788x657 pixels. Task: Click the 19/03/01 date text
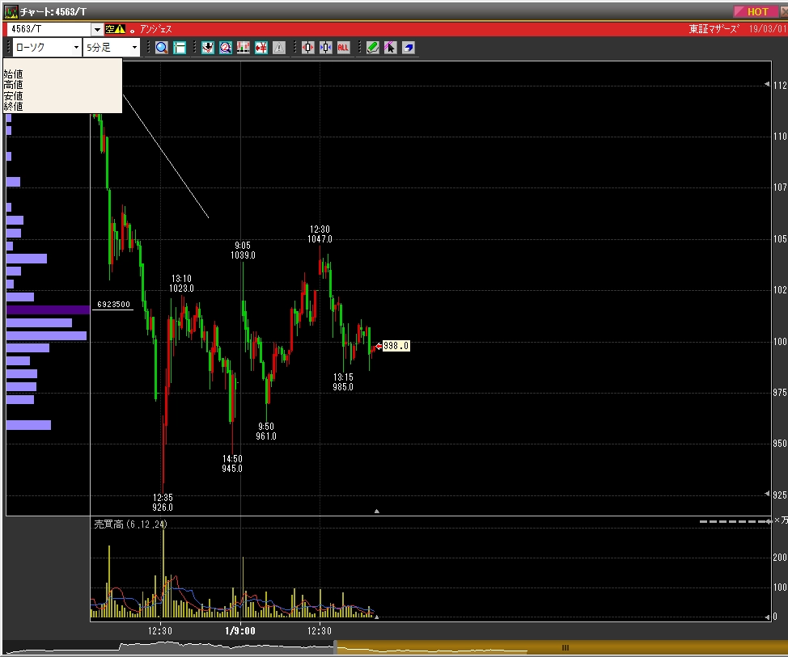click(x=768, y=29)
